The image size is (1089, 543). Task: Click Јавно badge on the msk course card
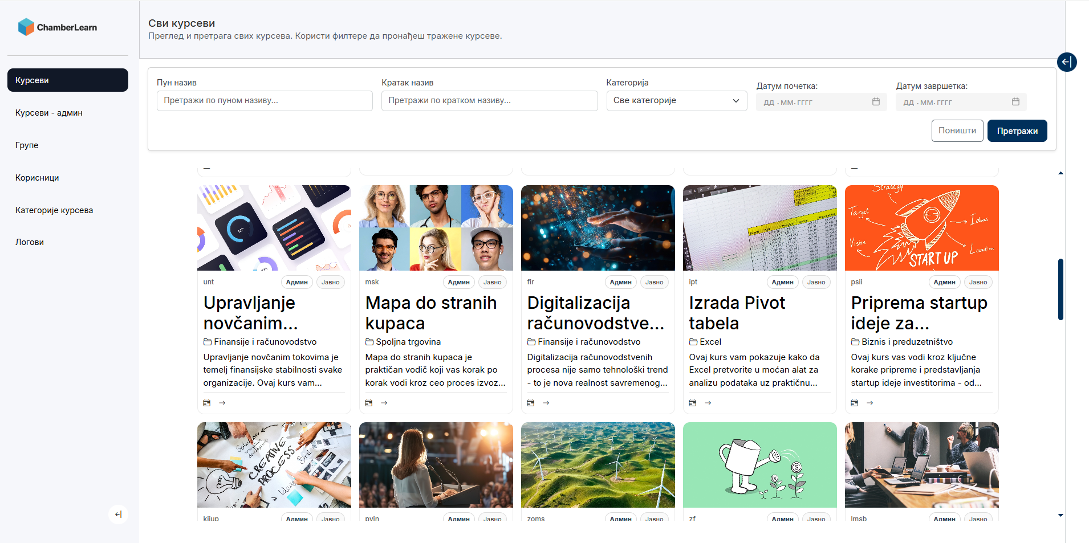pyautogui.click(x=492, y=282)
